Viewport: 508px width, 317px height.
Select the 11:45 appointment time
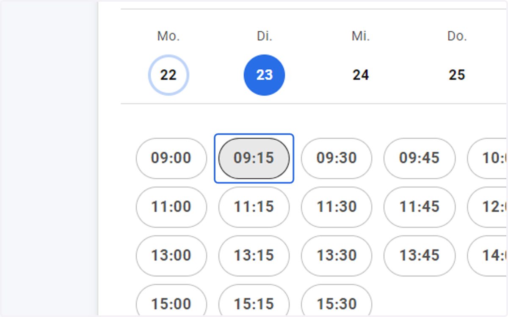tap(420, 207)
